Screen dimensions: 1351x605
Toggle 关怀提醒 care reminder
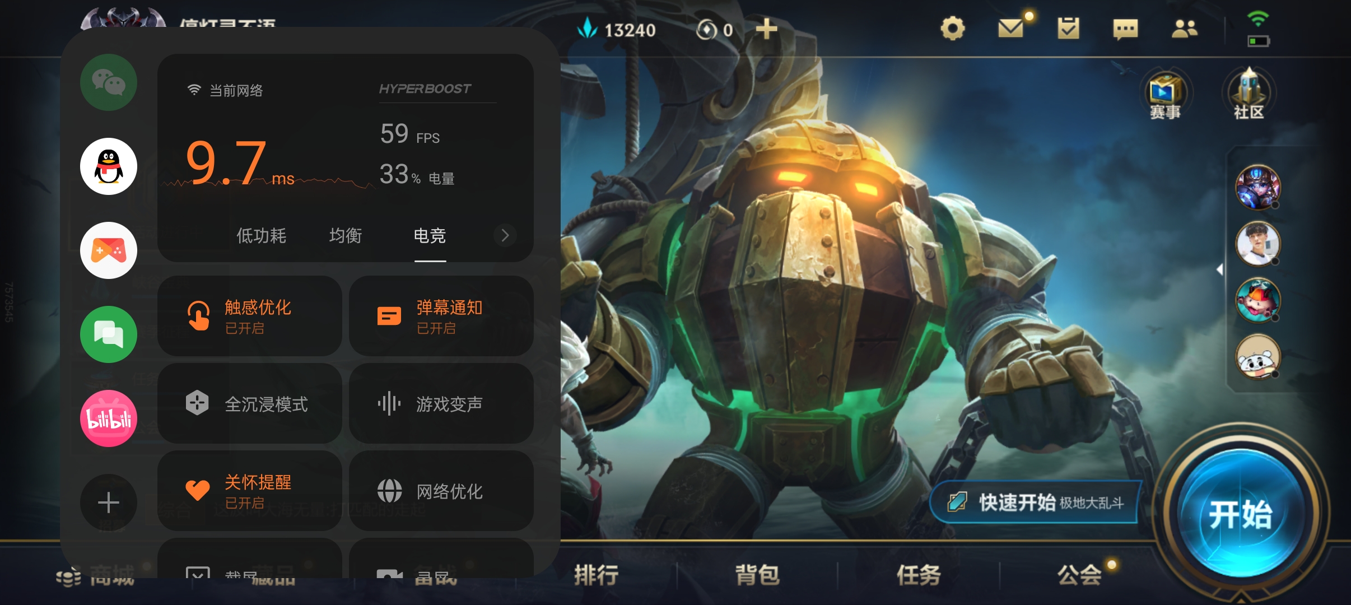pyautogui.click(x=250, y=491)
